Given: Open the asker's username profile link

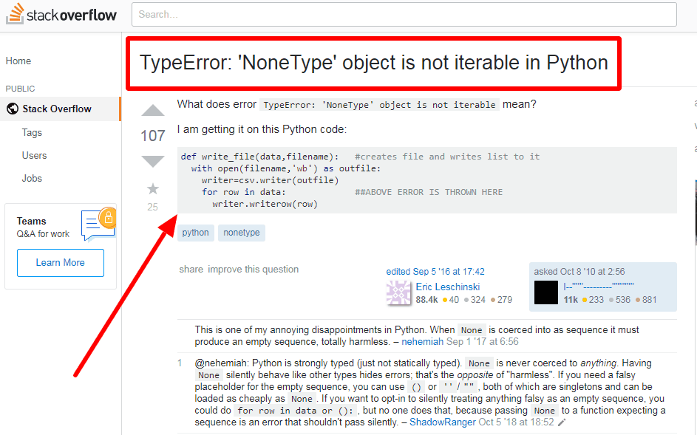Looking at the screenshot, I should 598,287.
